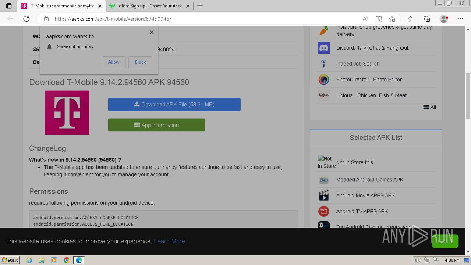Close the eToro Sign up tab

(188, 6)
